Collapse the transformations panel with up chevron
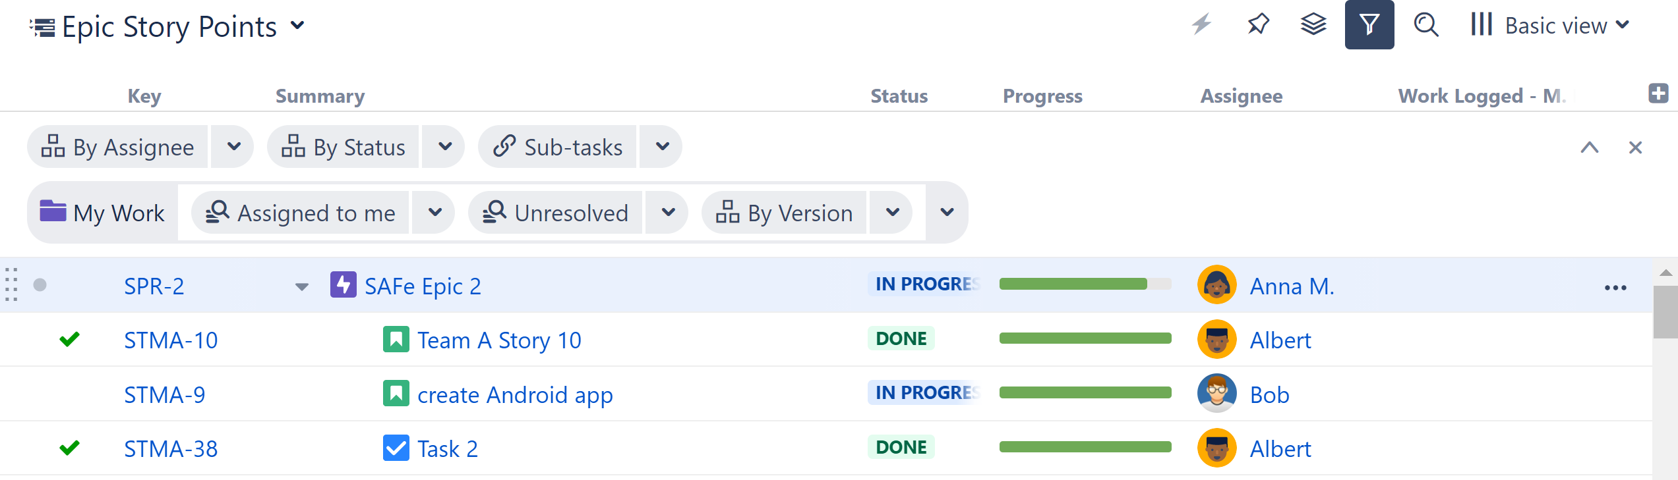Image resolution: width=1678 pixels, height=480 pixels. [x=1590, y=147]
